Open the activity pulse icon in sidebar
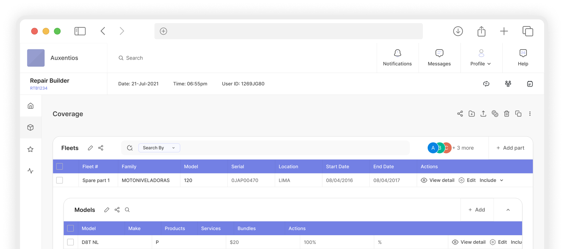The width and height of the screenshot is (564, 249). (x=31, y=171)
